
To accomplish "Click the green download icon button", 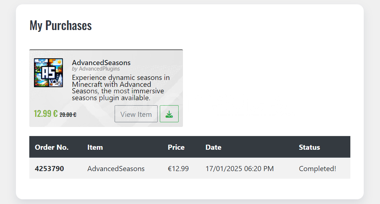I will tap(169, 114).
